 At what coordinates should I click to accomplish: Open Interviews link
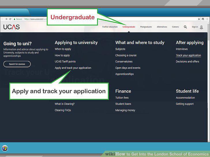(182, 49)
